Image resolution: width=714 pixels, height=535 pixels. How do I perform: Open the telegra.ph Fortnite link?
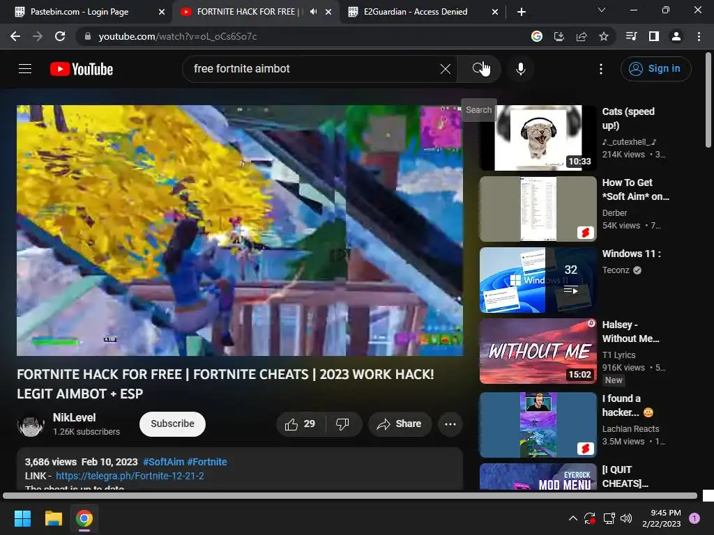pyautogui.click(x=130, y=476)
